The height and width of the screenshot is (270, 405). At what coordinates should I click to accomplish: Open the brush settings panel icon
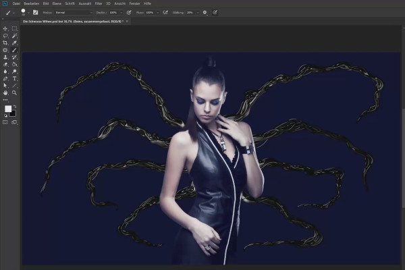(35, 12)
